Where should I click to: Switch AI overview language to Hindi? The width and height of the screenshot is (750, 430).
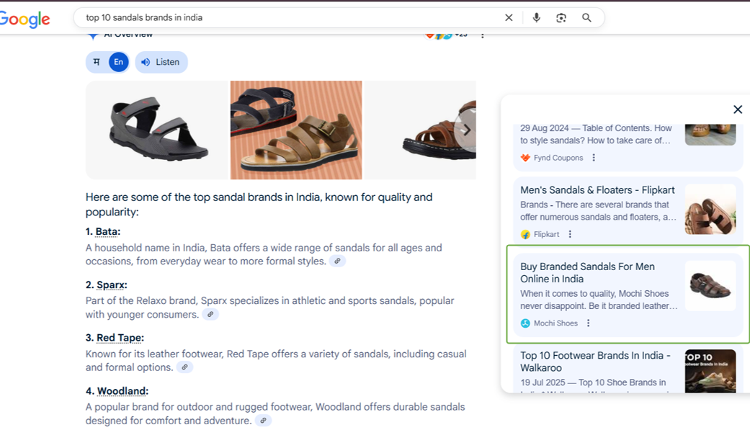tap(97, 62)
